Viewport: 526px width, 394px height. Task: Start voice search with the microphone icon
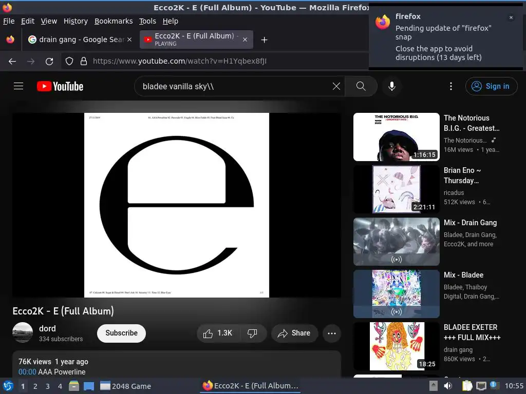click(391, 86)
